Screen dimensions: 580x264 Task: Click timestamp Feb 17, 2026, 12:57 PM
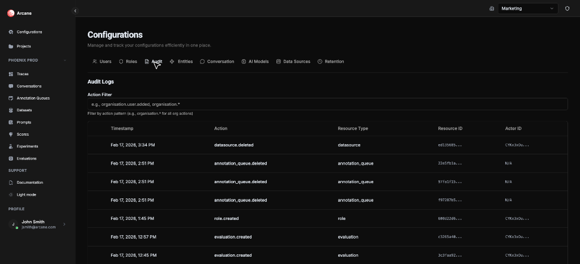coord(134,237)
